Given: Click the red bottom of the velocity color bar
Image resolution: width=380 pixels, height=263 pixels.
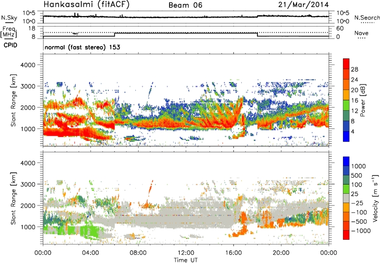Looking at the screenshot, I should [x=346, y=235].
